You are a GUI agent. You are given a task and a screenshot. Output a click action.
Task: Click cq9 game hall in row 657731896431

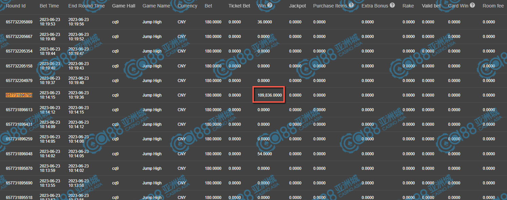115,124
